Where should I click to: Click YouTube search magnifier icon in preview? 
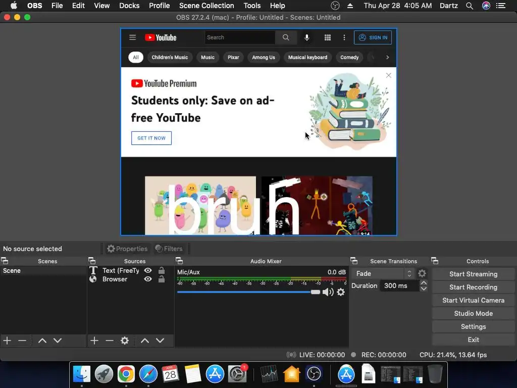[x=286, y=37]
